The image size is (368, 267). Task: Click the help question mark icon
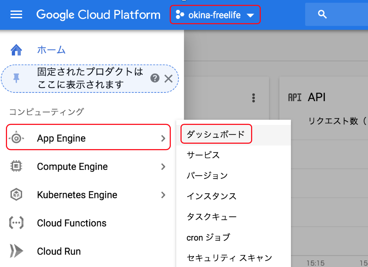155,78
